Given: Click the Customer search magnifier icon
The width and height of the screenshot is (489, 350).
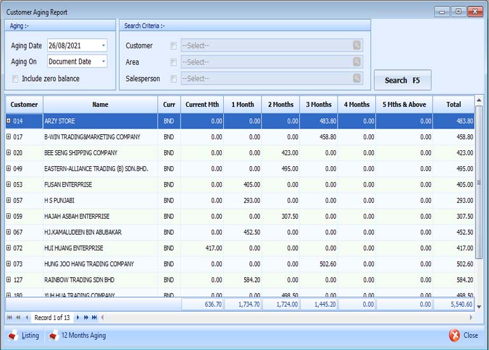Looking at the screenshot, I should point(357,46).
